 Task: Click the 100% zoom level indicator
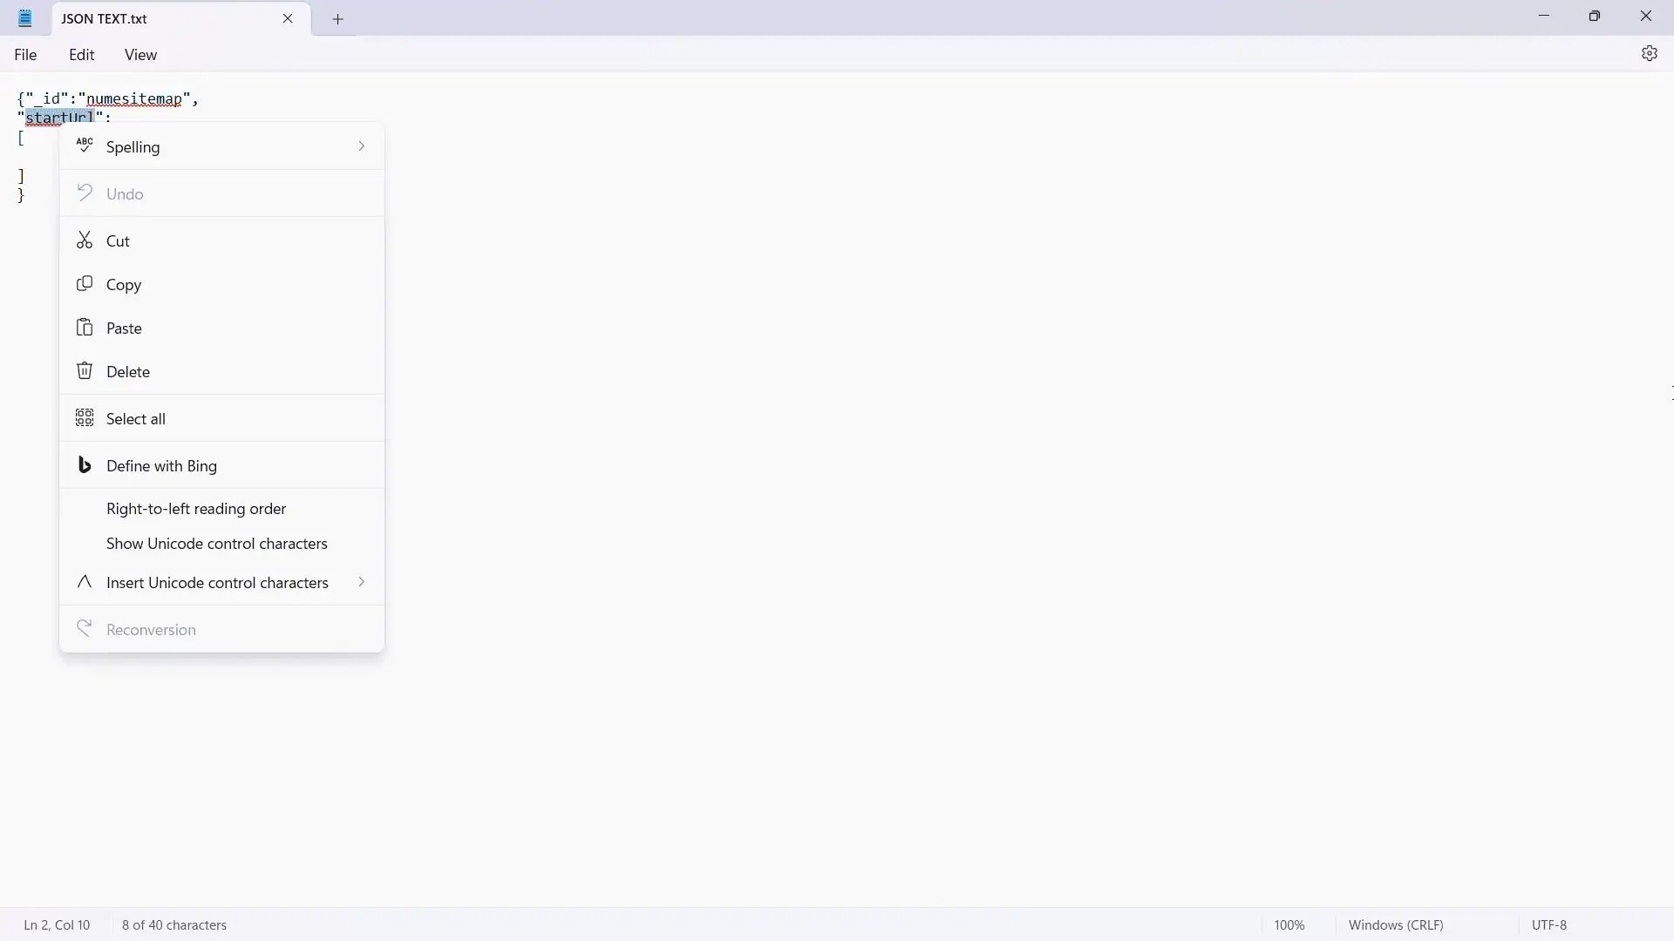tap(1290, 925)
